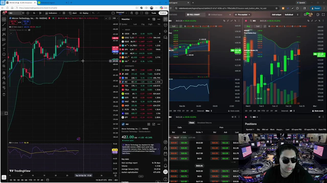Open the 30m interval selector in Robinhood
The width and height of the screenshot is (327, 183).
[x=209, y=111]
